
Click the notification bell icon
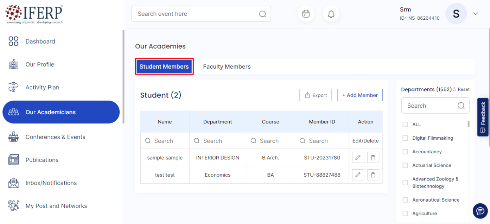click(331, 14)
